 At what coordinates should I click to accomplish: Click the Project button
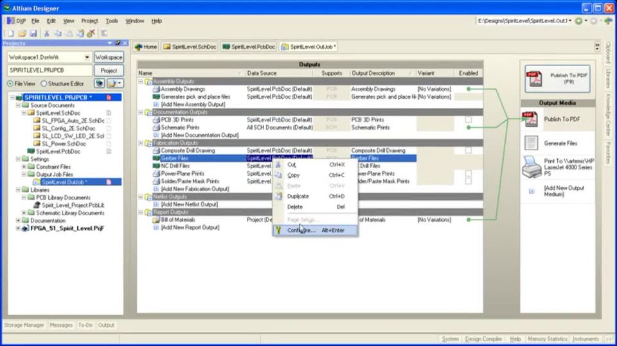coord(109,71)
